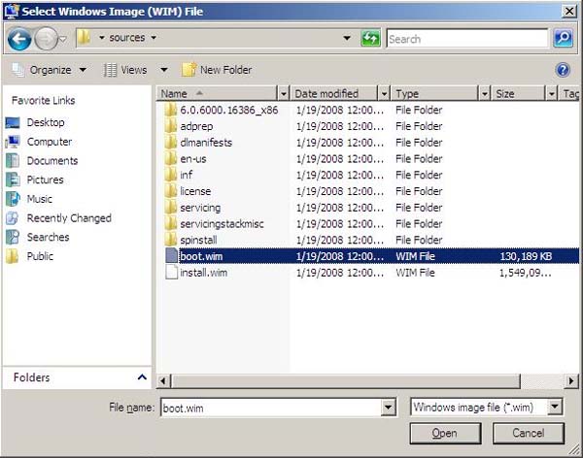Expand the arrow right of 'sources' breadcrumb
Viewport: 583px width, 458px height.
click(154, 38)
